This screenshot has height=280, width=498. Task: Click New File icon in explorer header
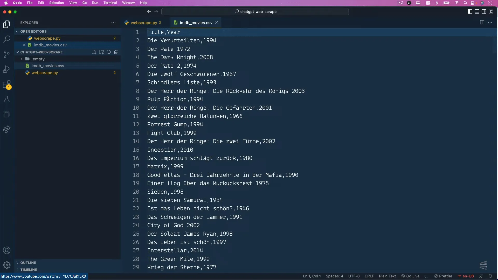(x=94, y=52)
